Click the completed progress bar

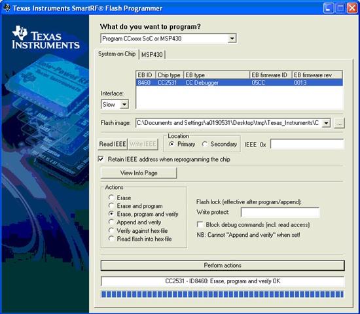pos(223,294)
